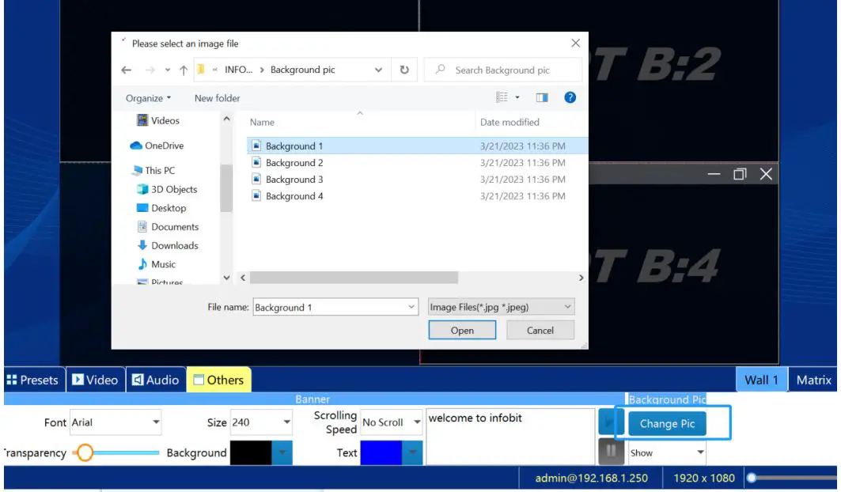Viewport: 841px width, 492px height.
Task: Click Background 3 image file icon
Action: pos(256,179)
